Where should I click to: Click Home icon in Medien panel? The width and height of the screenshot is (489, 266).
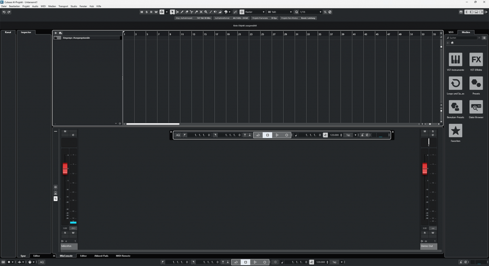point(452,43)
